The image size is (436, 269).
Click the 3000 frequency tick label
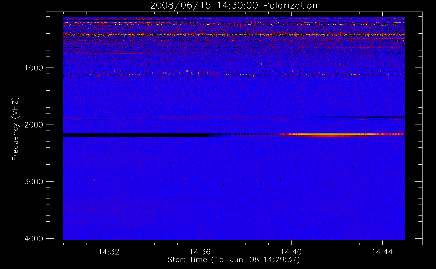(34, 182)
